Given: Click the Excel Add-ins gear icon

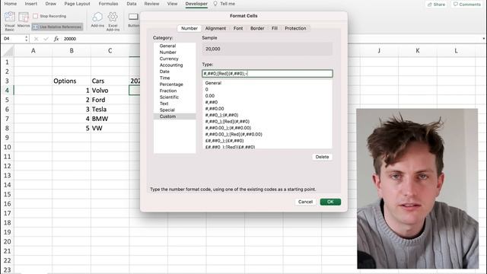Looking at the screenshot, I should pyautogui.click(x=113, y=21).
